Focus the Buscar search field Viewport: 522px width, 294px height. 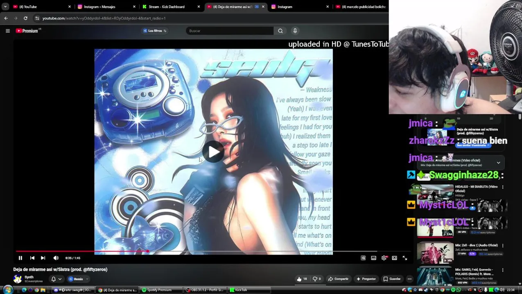click(229, 31)
